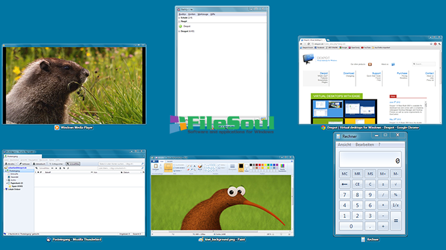The image size is (446, 250).
Task: Click the square root key in Rechner
Action: point(396,184)
